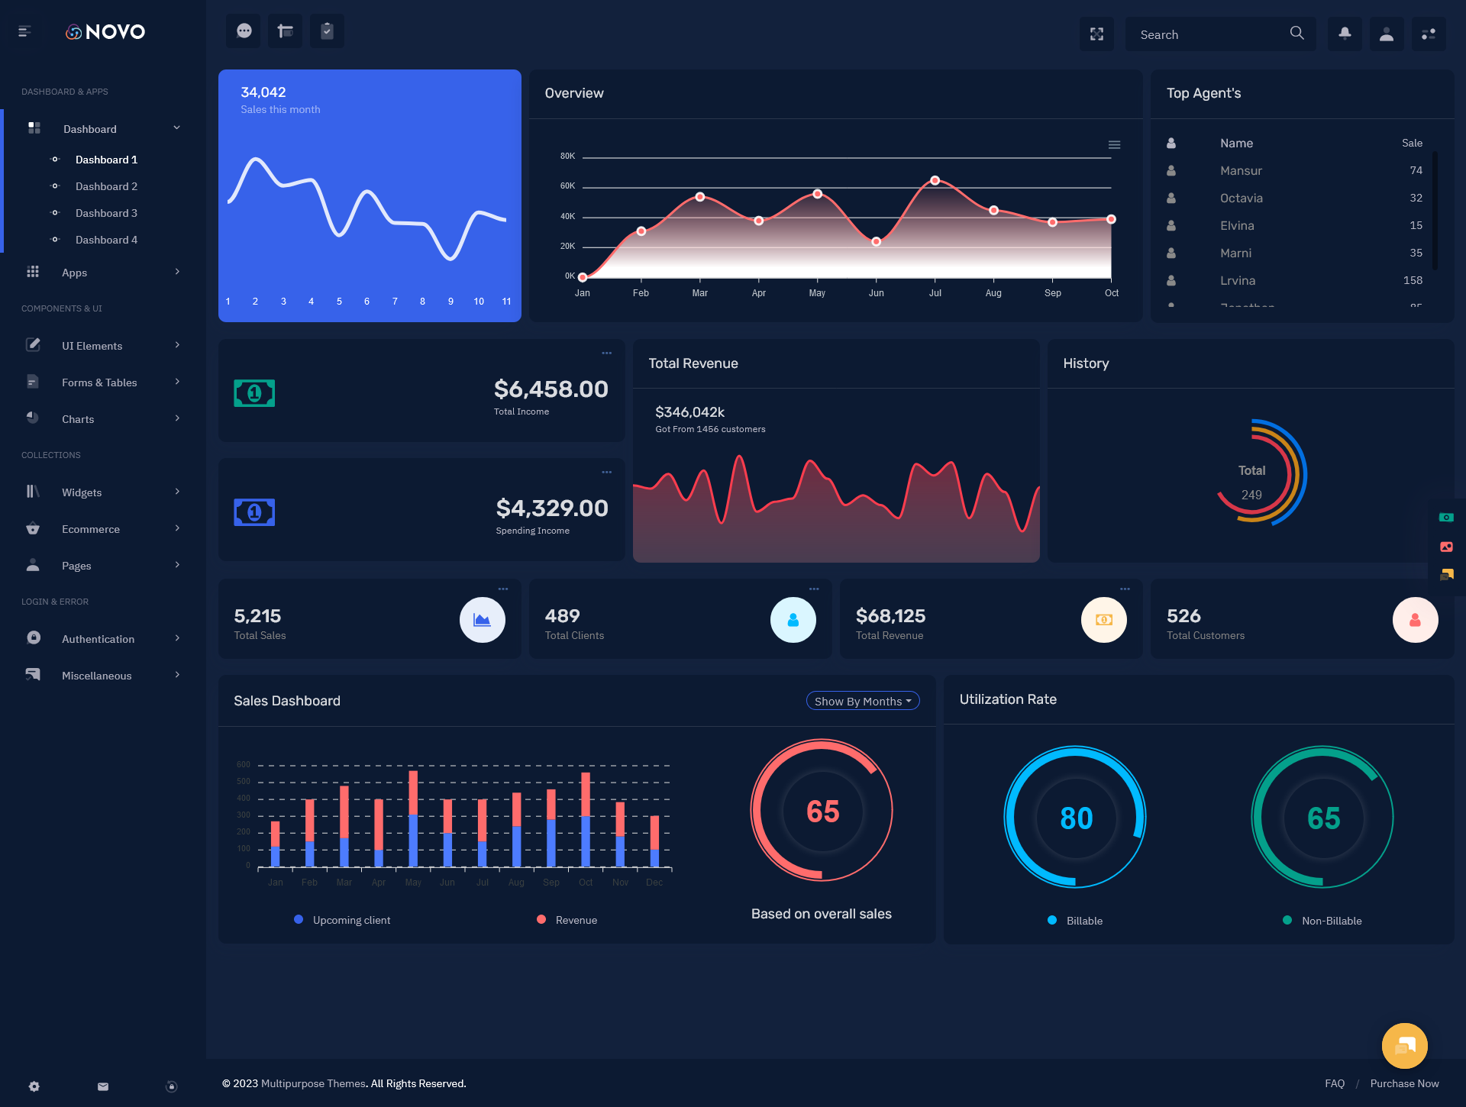This screenshot has width=1466, height=1107.
Task: Select Dashboard 2 in sidebar
Action: point(106,186)
